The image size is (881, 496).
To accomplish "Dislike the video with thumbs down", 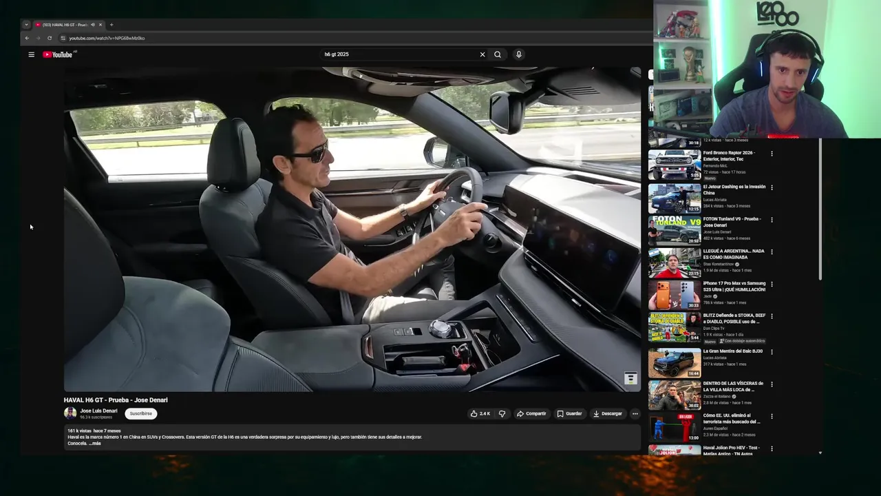I will pyautogui.click(x=502, y=414).
